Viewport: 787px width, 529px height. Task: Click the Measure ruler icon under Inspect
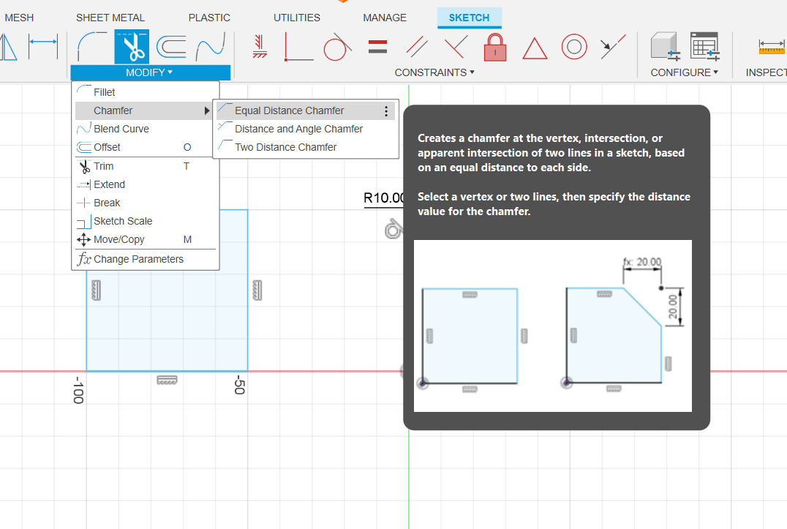pyautogui.click(x=772, y=47)
